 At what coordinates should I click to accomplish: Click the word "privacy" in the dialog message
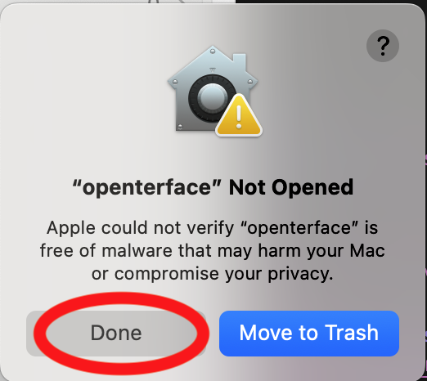click(298, 275)
